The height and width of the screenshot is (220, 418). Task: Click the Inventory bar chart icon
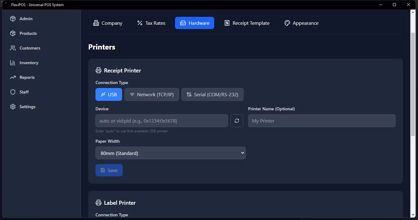[13, 63]
